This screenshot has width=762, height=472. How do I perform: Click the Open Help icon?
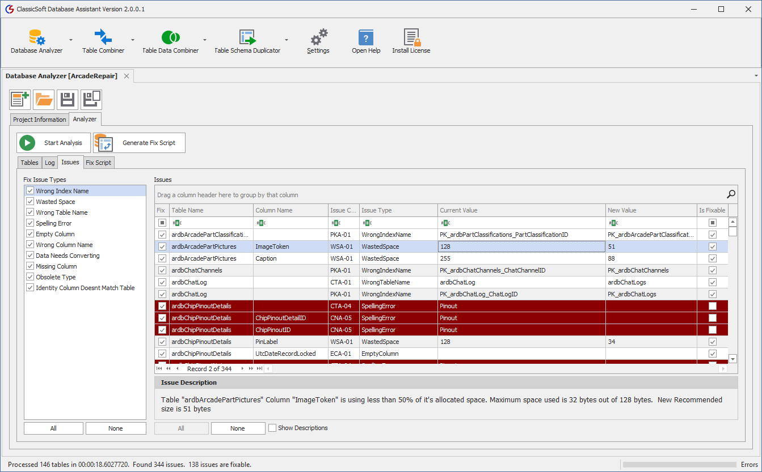365,40
